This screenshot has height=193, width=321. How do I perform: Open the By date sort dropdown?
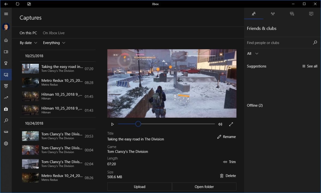pyautogui.click(x=29, y=43)
